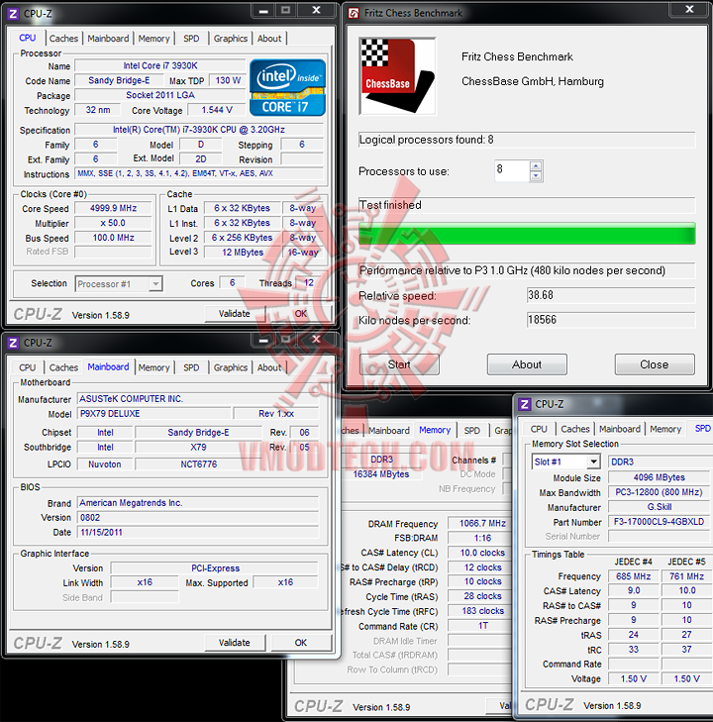Screen dimensions: 713x722
Task: Click the CPU-Z icon in SPD window title
Action: (x=524, y=404)
